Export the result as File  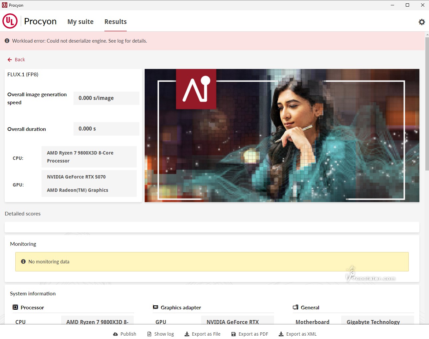(x=203, y=334)
